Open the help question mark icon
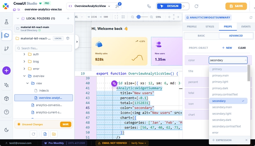255x146 pixels. (x=6, y=112)
